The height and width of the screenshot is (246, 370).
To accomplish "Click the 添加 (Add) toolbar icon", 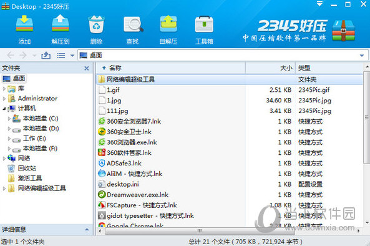I will pyautogui.click(x=24, y=23).
